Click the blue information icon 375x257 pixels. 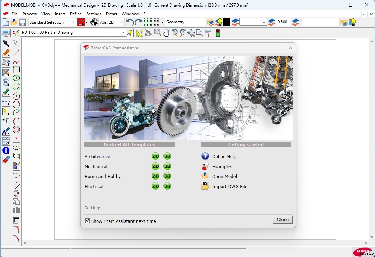(x=6, y=150)
